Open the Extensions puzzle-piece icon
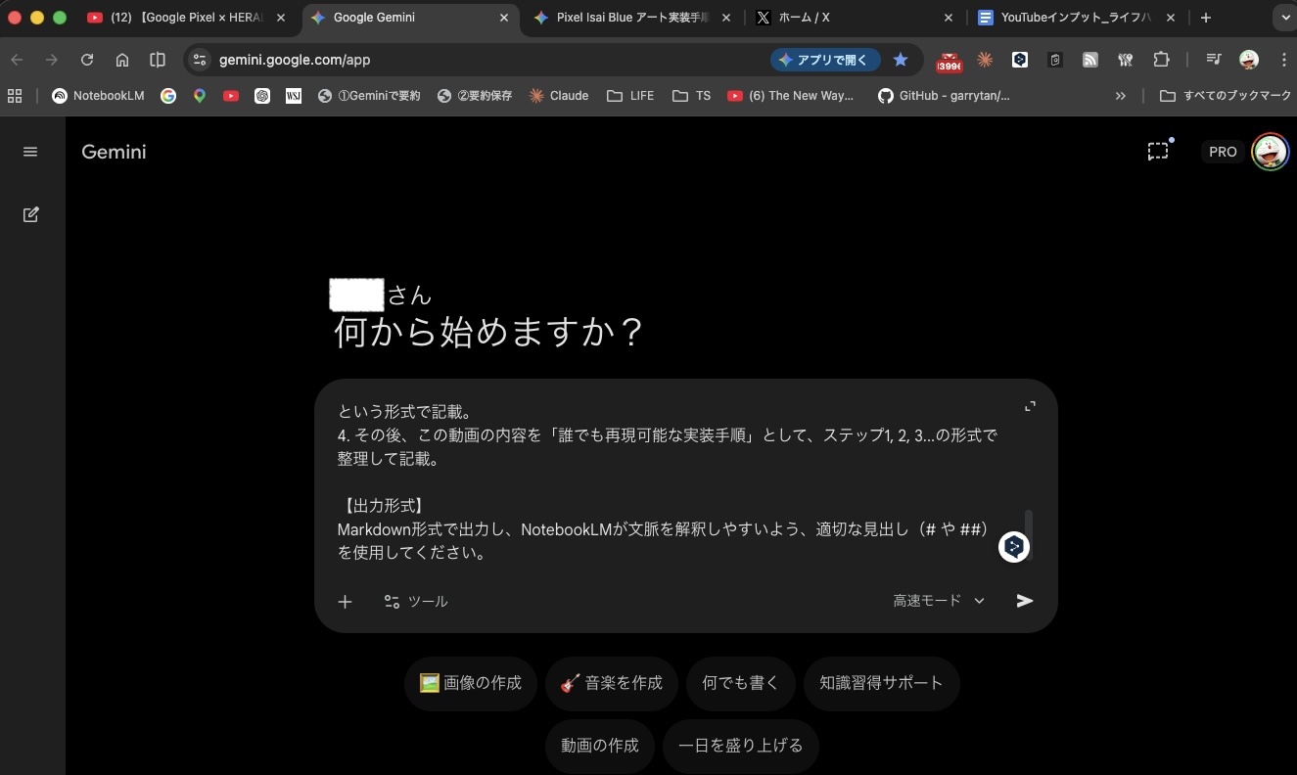This screenshot has width=1297, height=775. [x=1161, y=60]
